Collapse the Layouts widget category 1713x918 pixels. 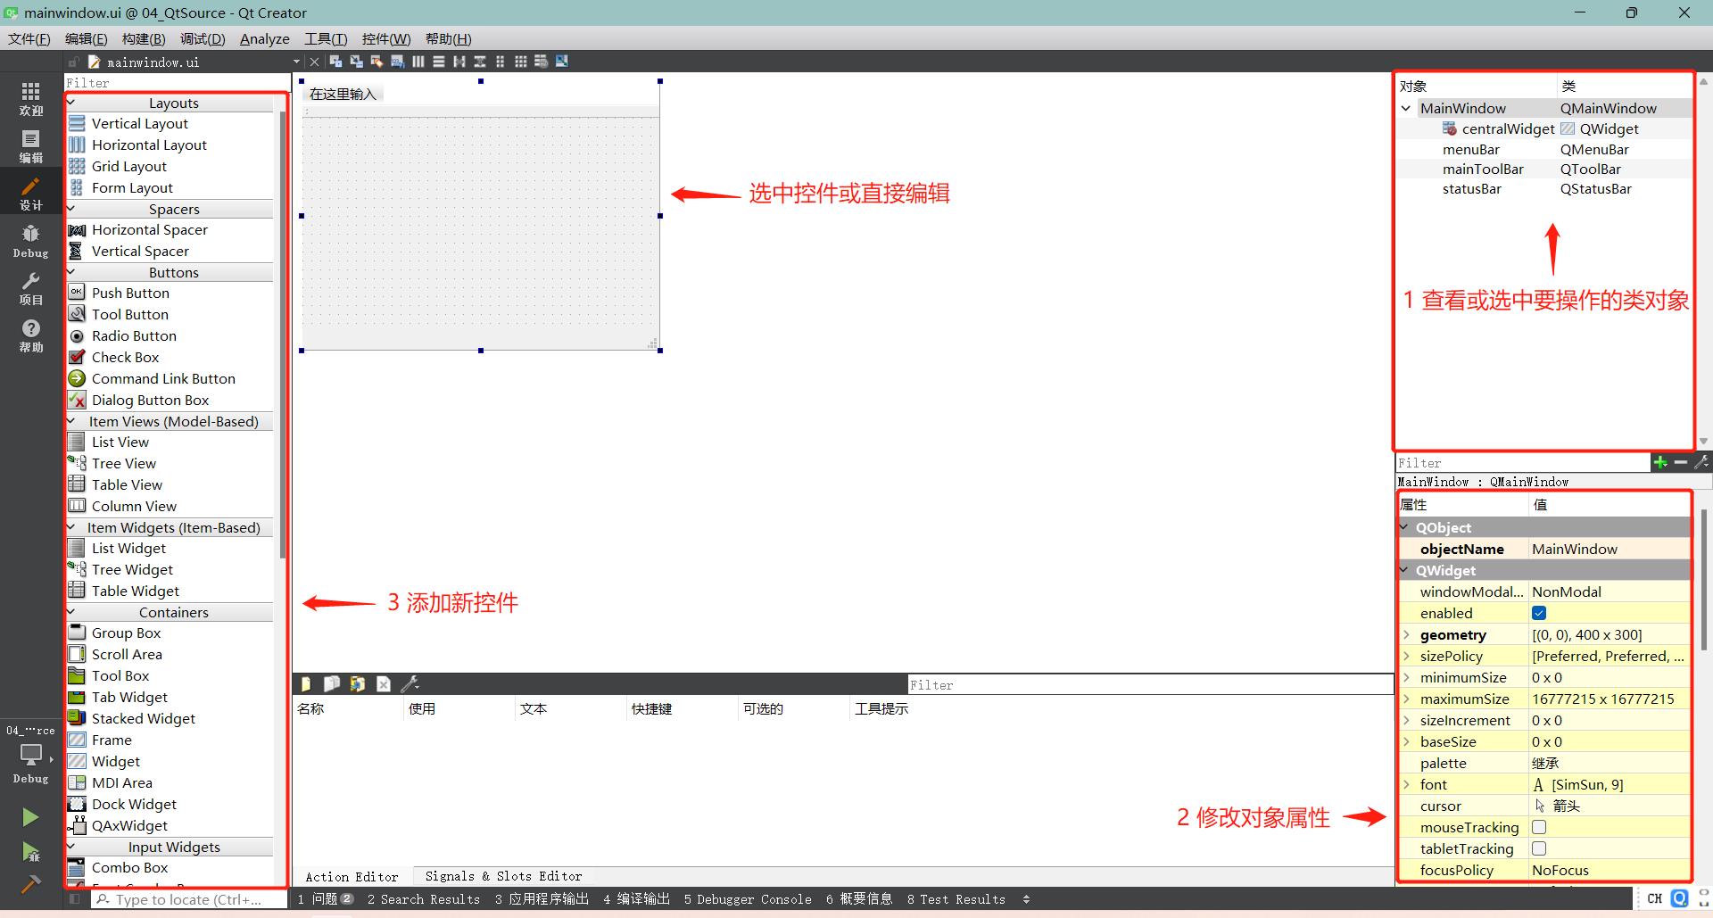(x=71, y=103)
